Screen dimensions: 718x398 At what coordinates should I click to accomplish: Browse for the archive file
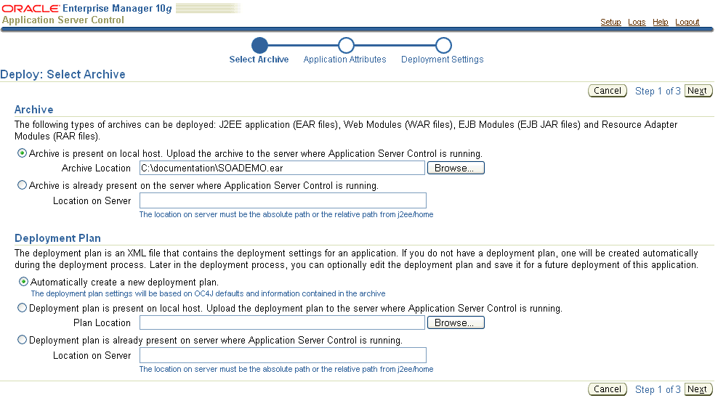tap(456, 168)
